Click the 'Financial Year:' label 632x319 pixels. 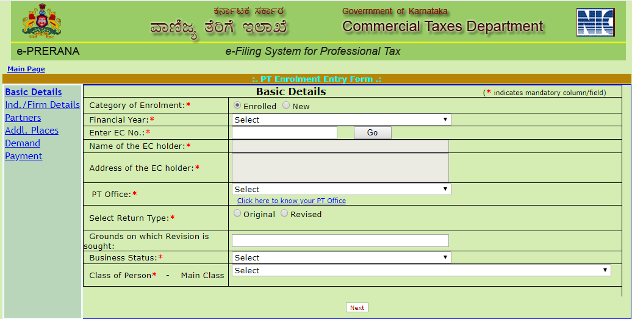tap(120, 120)
